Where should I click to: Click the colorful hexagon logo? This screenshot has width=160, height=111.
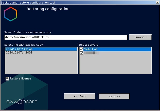[x=11, y=14]
